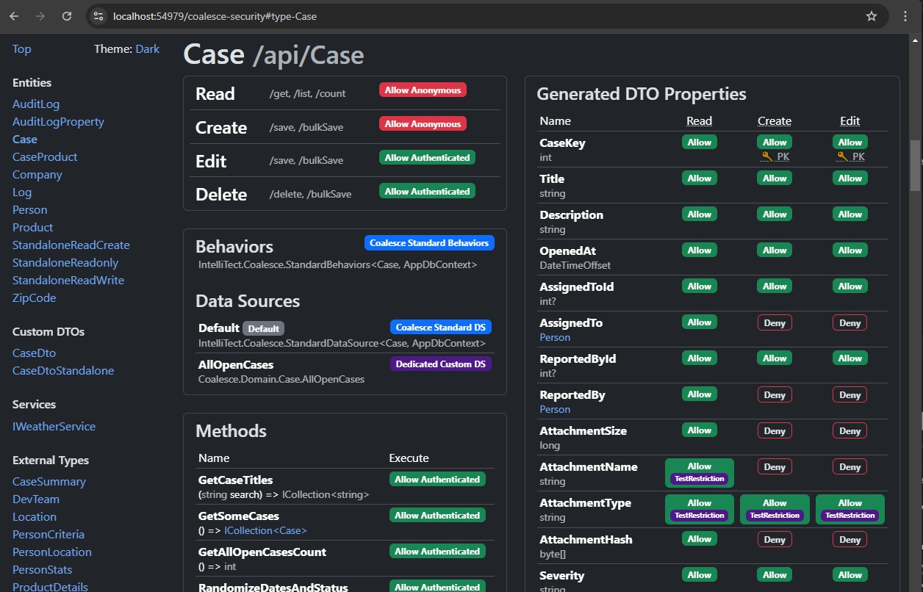This screenshot has width=923, height=592.
Task: Click Allow Authenticated badge for GetSomeCases
Action: coord(437,516)
